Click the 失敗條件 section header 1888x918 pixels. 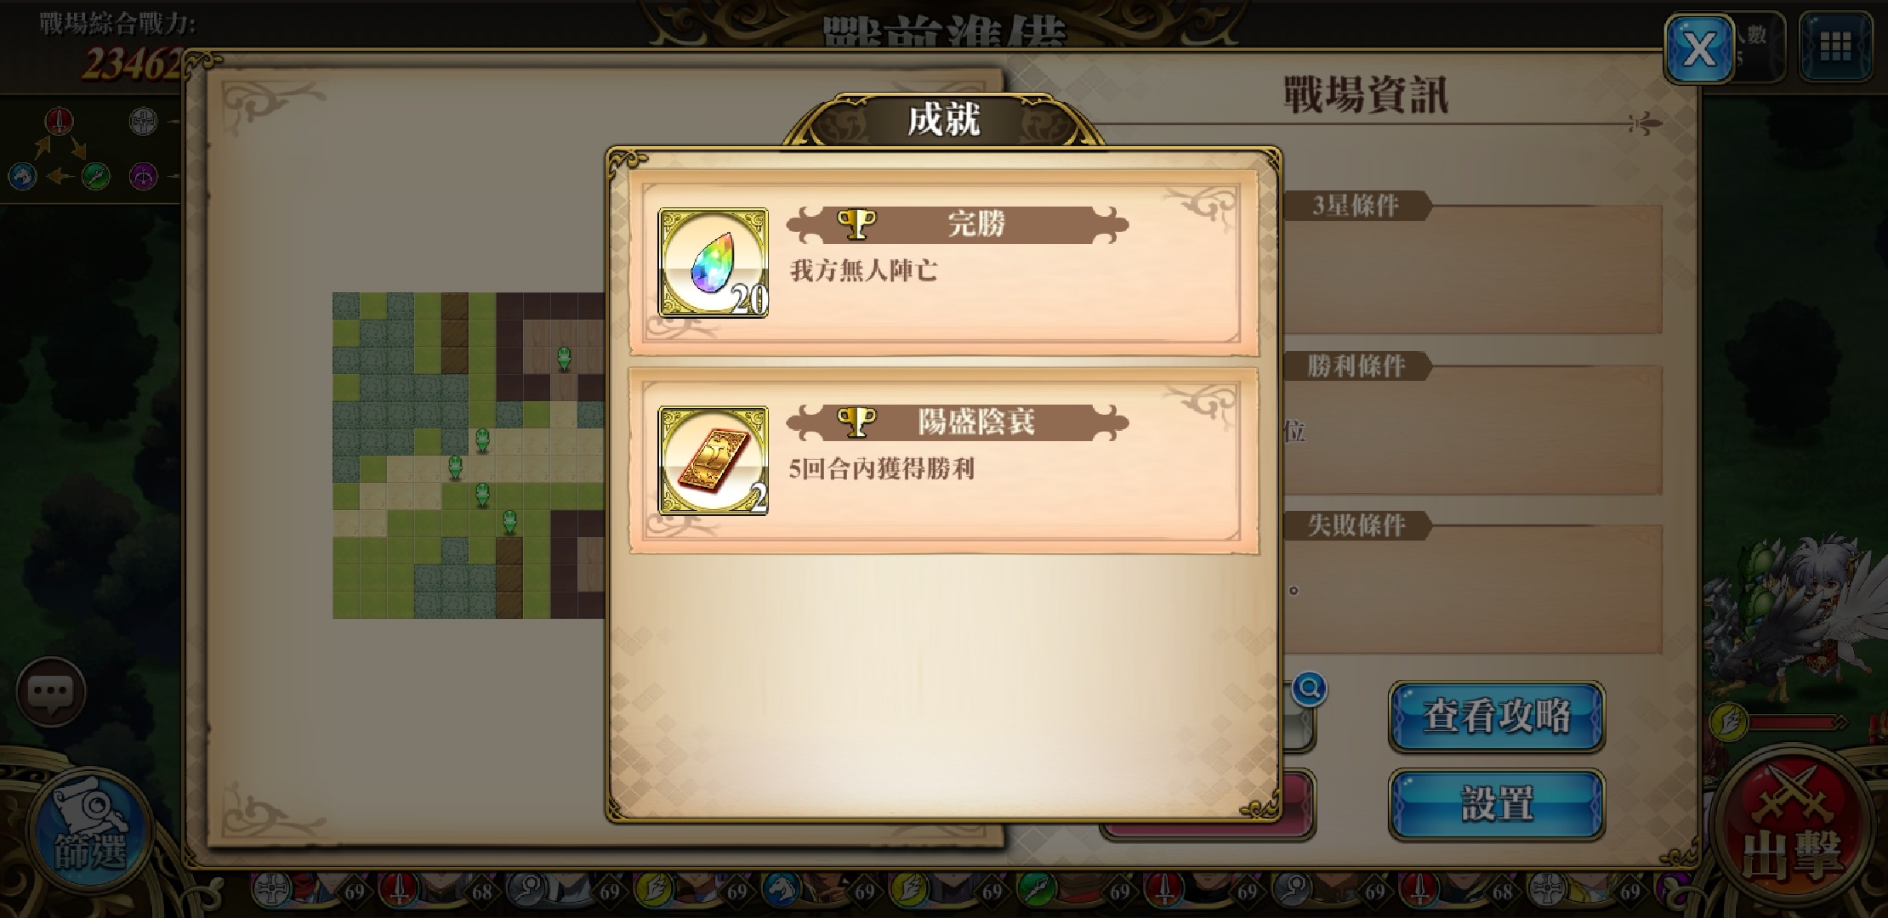1356,525
